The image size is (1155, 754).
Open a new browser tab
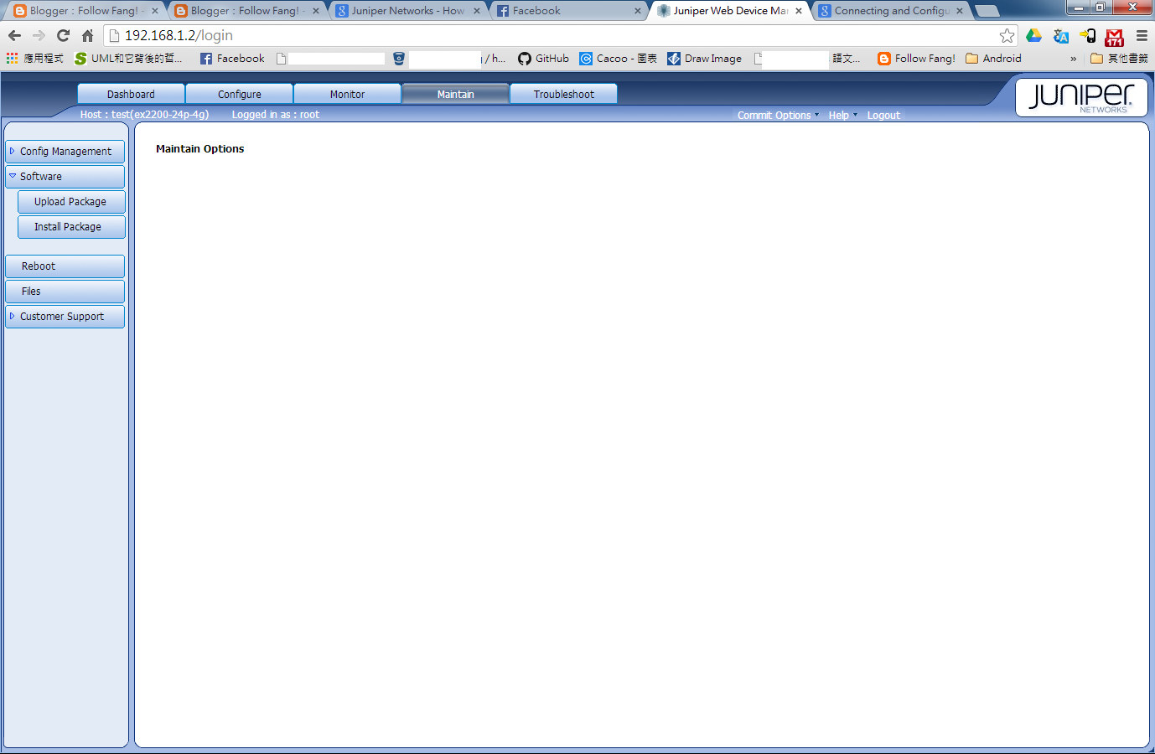point(987,11)
